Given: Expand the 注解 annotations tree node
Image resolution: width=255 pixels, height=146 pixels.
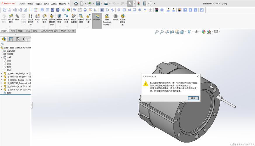Looking at the screenshot, I should coord(2,58).
